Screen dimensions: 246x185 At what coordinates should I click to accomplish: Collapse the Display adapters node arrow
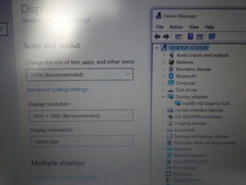click(x=163, y=97)
